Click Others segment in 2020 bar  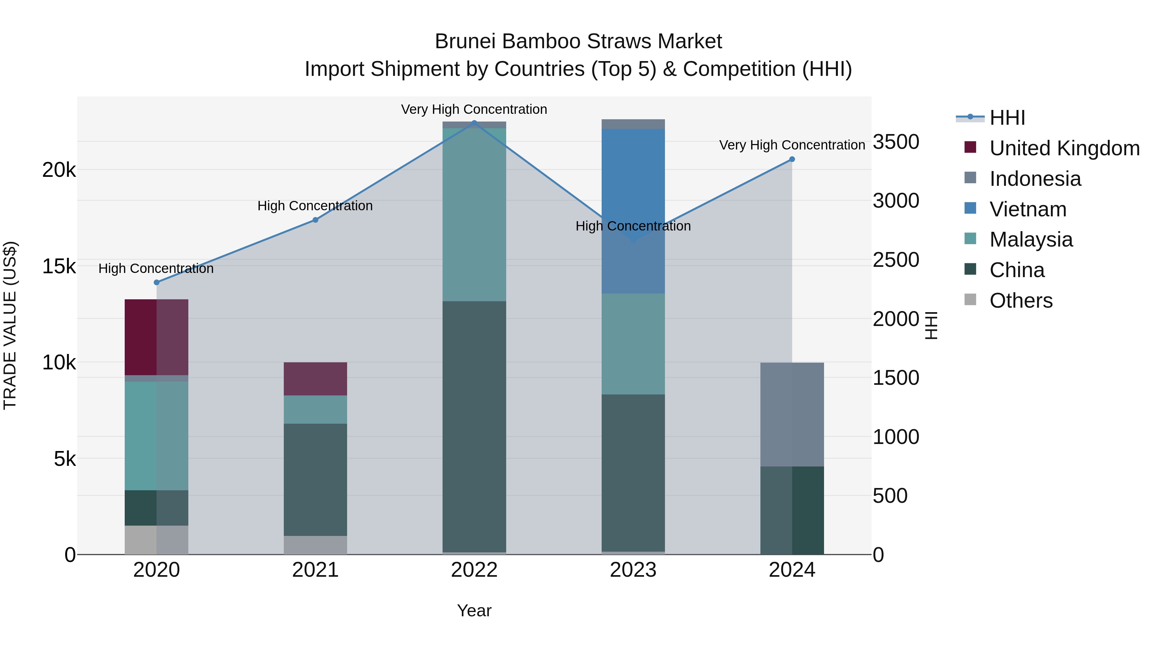156,540
